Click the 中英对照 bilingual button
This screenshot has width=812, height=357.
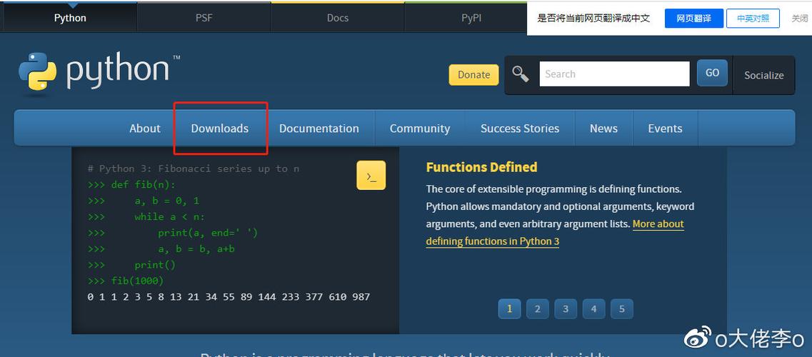point(753,19)
